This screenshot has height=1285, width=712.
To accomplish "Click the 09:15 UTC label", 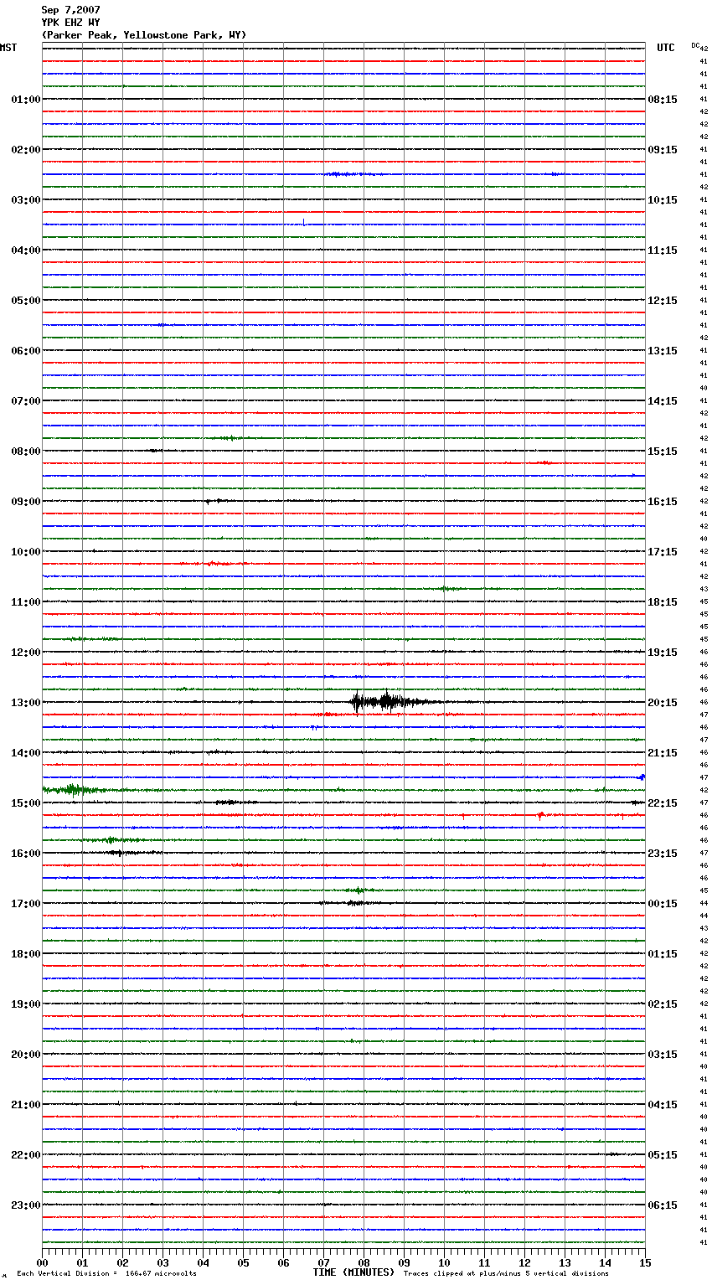I will click(663, 150).
